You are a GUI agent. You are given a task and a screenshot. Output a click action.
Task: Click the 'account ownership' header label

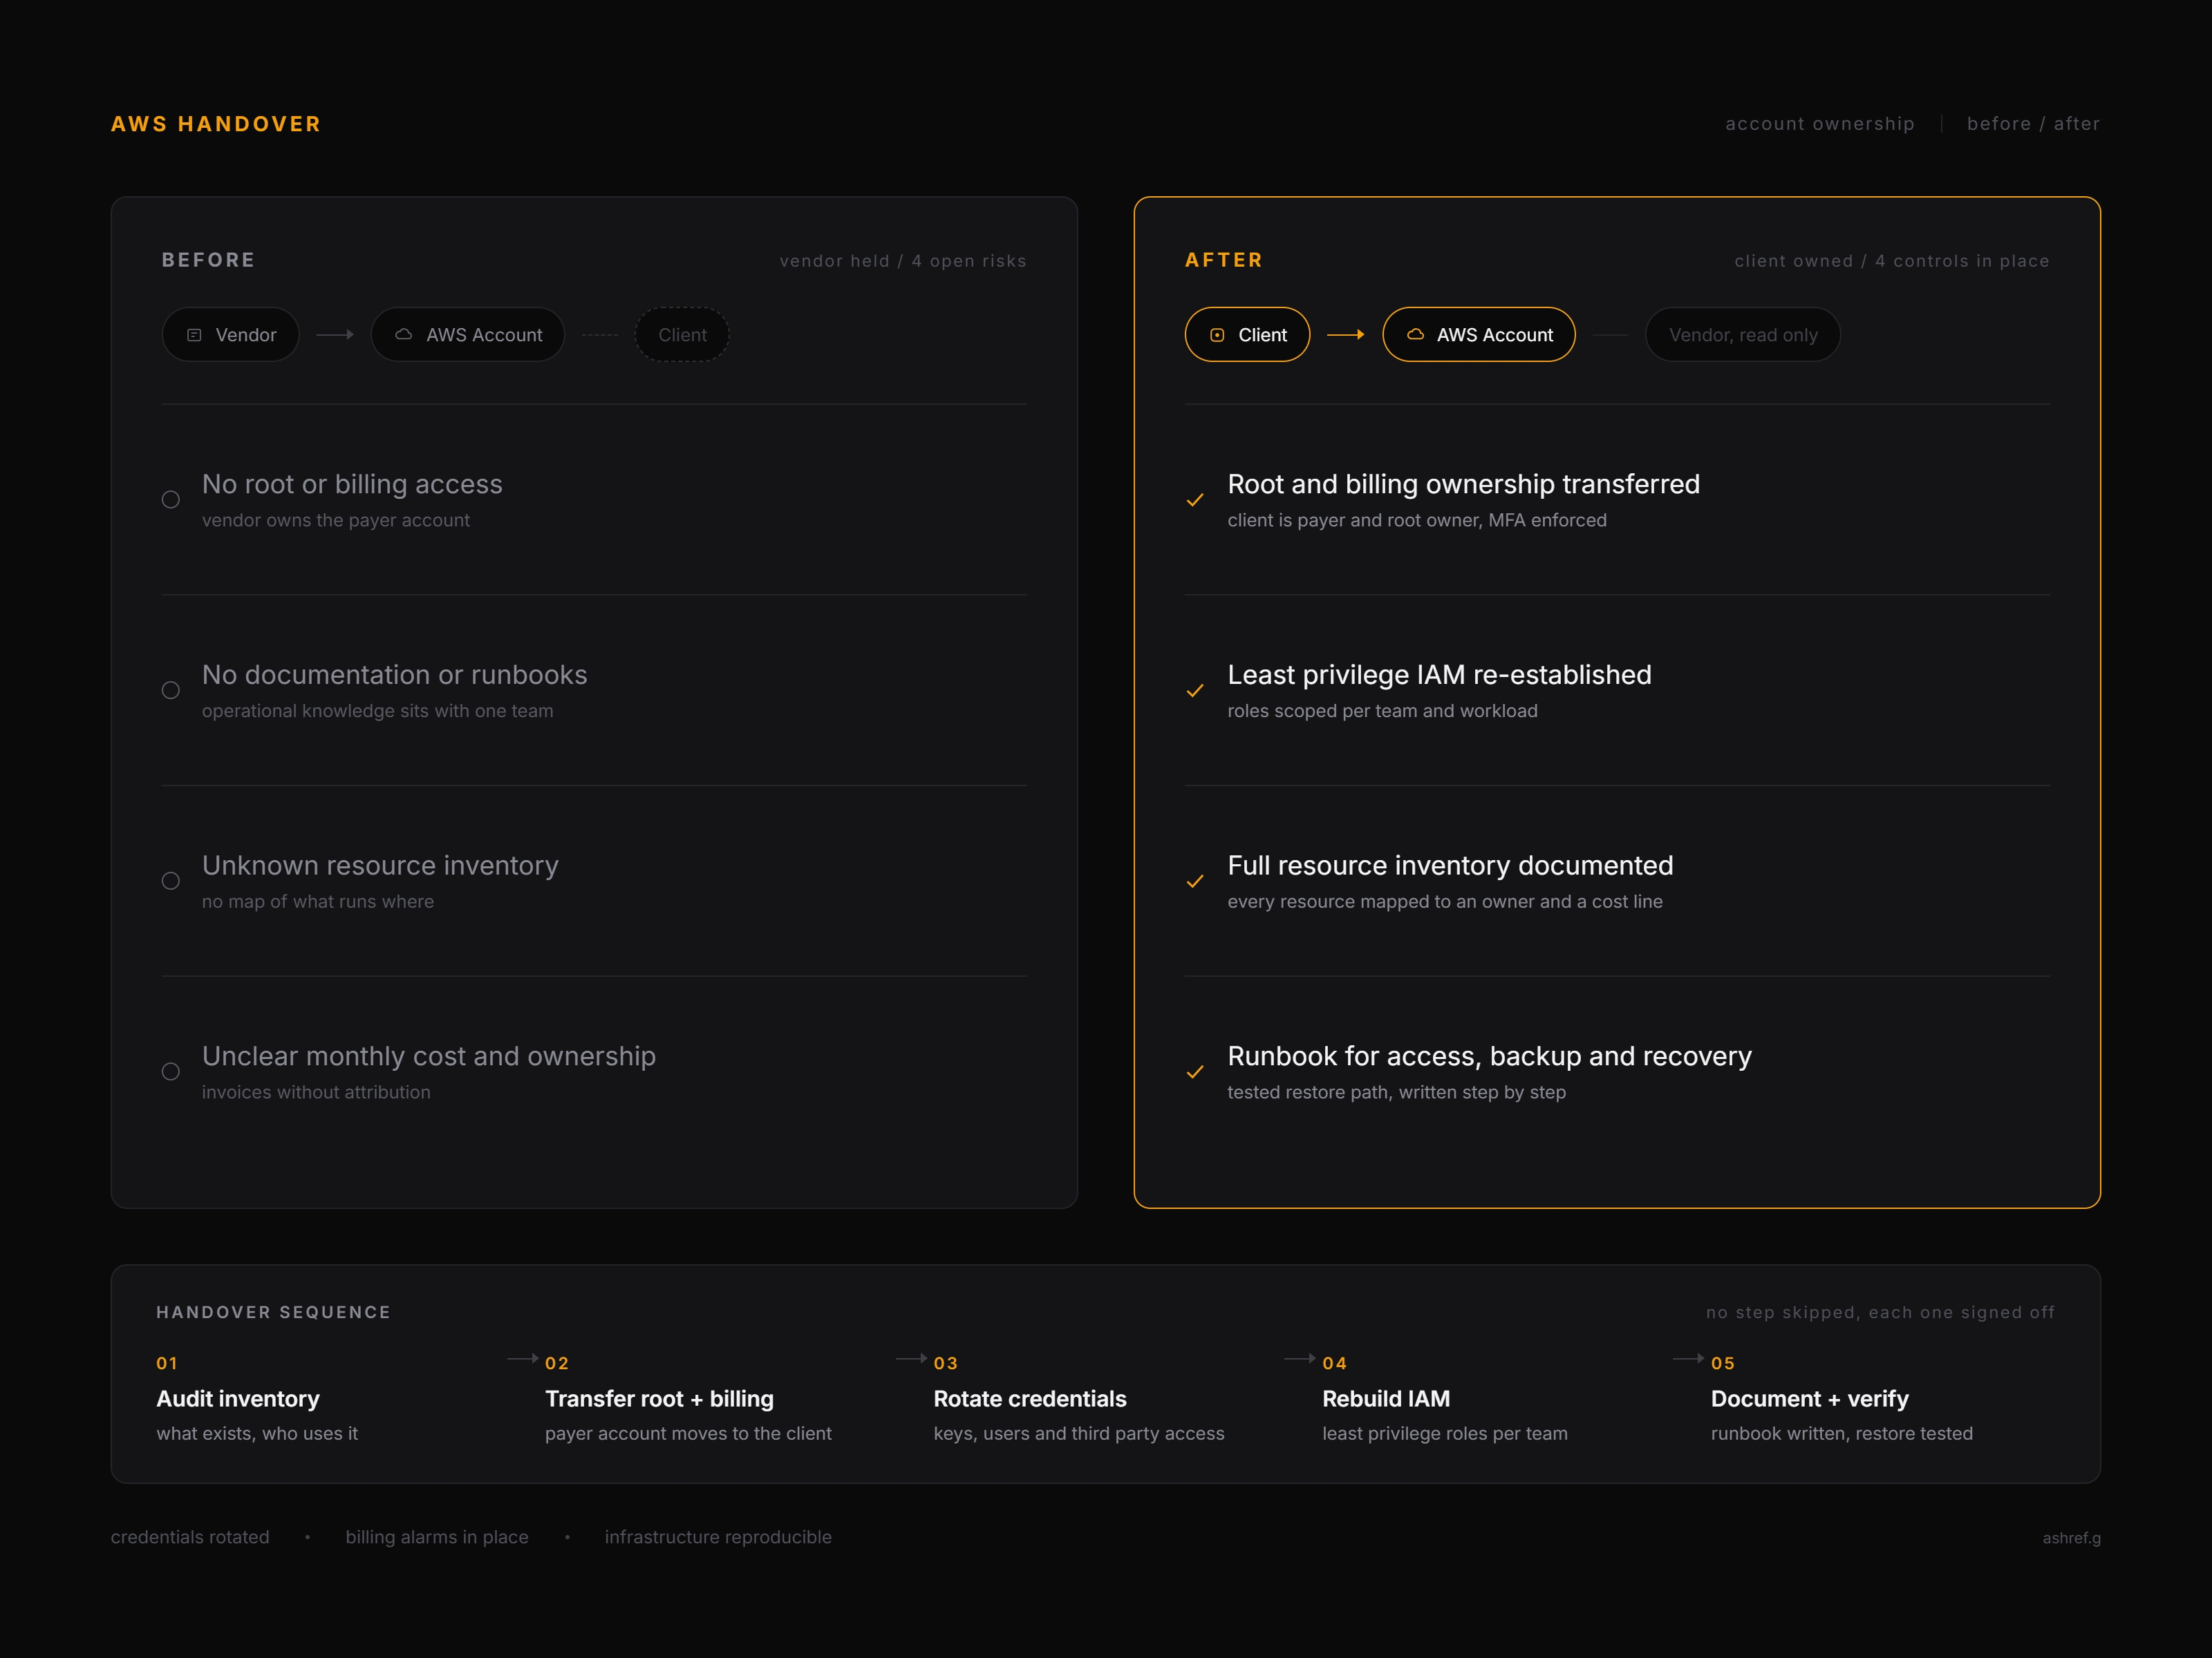click(x=1820, y=124)
